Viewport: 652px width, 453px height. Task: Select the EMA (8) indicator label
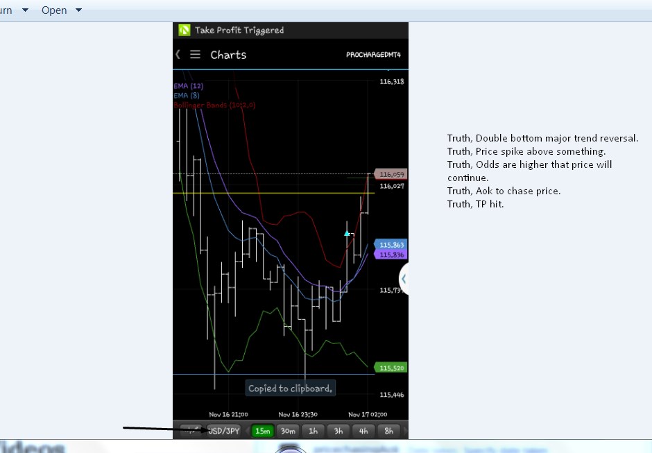[x=187, y=95]
